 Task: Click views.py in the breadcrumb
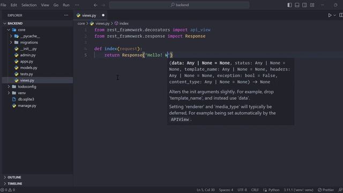(102, 24)
